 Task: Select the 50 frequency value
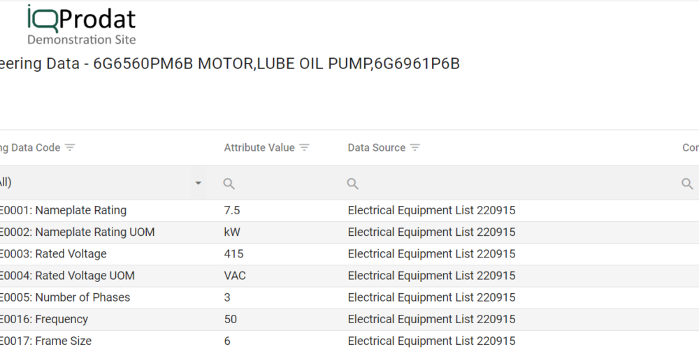click(230, 319)
